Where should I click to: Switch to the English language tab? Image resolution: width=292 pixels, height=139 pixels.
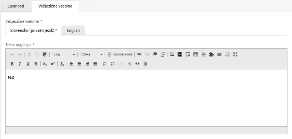point(73,31)
